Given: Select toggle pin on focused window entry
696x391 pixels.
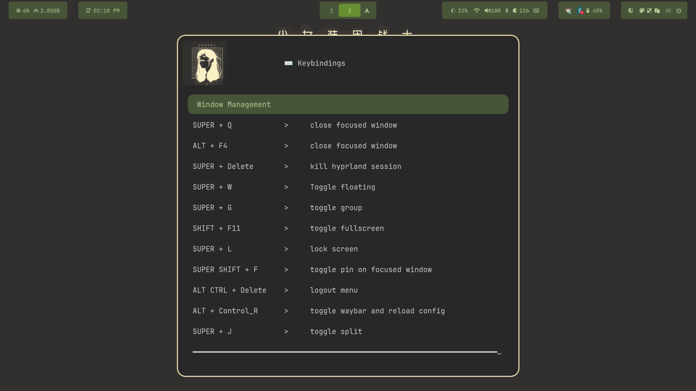Looking at the screenshot, I should (348, 269).
